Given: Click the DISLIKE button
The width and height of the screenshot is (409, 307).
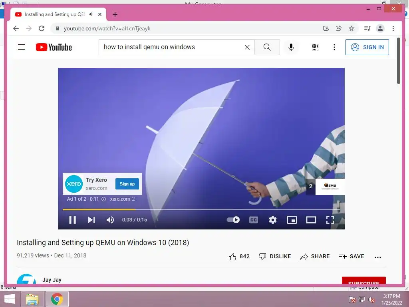Looking at the screenshot, I should tap(275, 256).
